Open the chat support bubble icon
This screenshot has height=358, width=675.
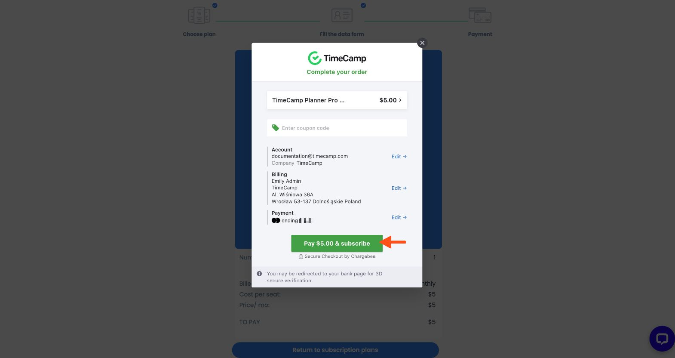(662, 339)
